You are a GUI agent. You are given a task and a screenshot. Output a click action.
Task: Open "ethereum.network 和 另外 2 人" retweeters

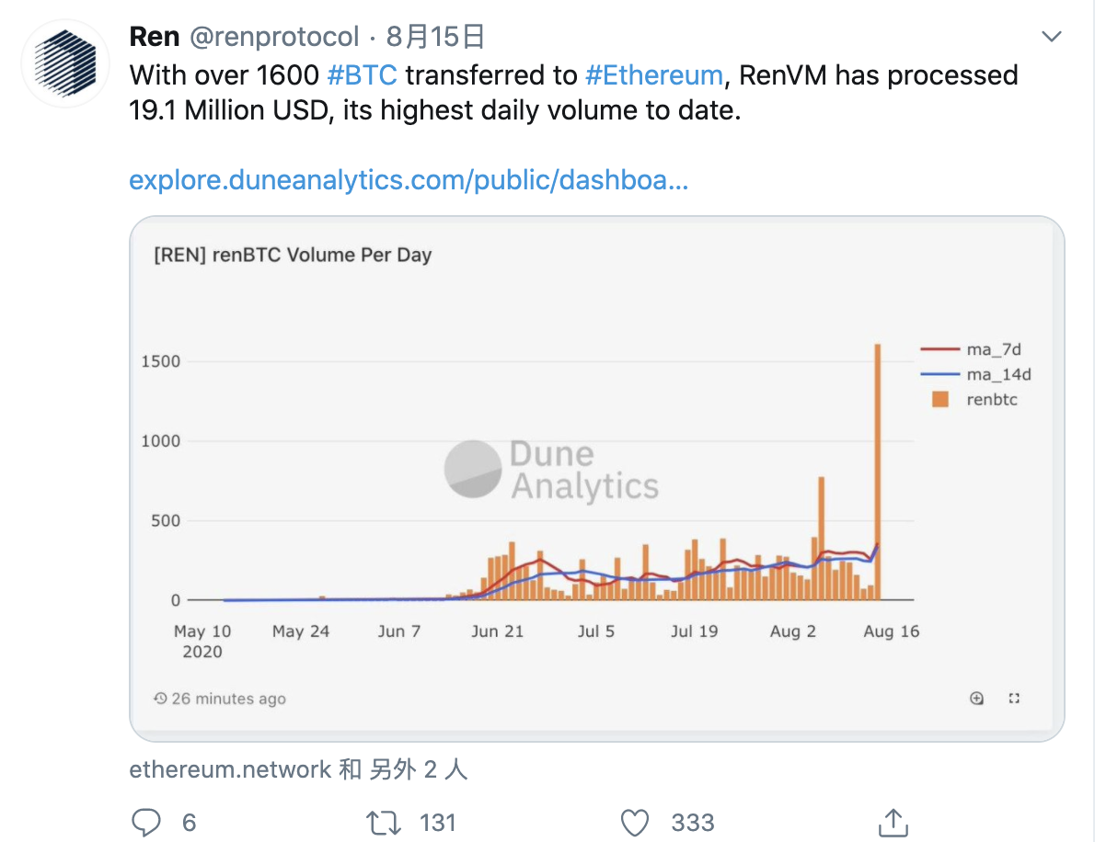[298, 769]
